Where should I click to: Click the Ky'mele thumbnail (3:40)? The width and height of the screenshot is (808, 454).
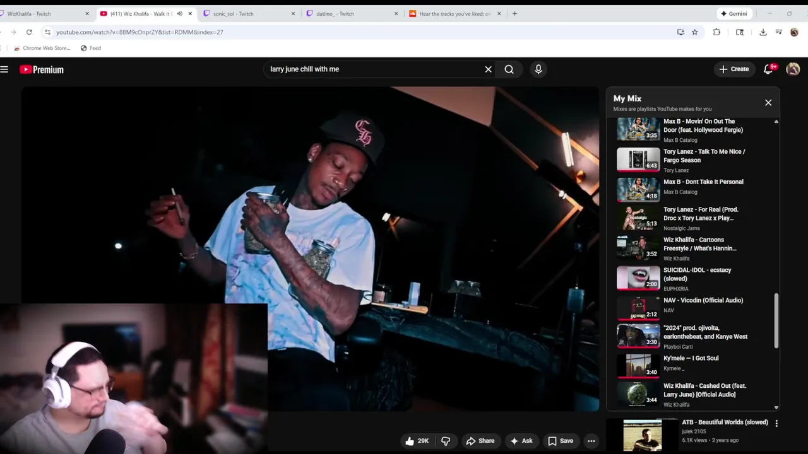click(638, 366)
